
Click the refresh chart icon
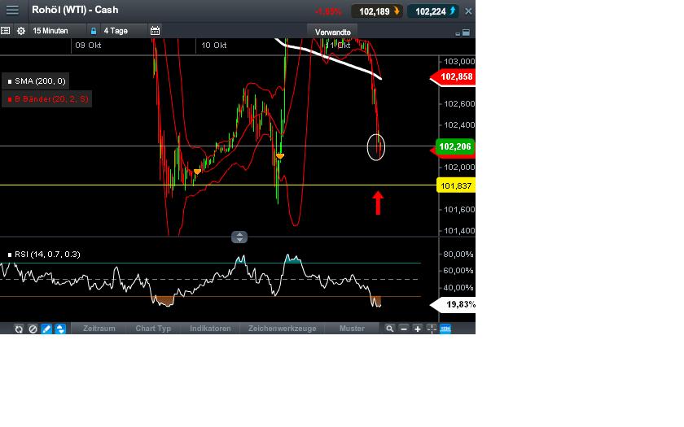(x=19, y=329)
